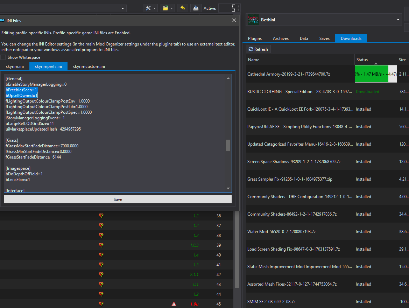The width and height of the screenshot is (409, 308).
Task: Open the dropdown arrow next to folder icon
Action: 172,8
